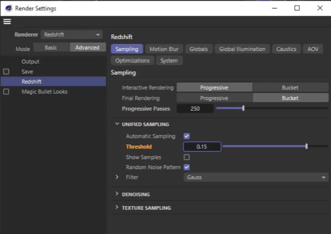The image size is (331, 234).
Task: Open the Renderer dropdown
Action: point(72,35)
